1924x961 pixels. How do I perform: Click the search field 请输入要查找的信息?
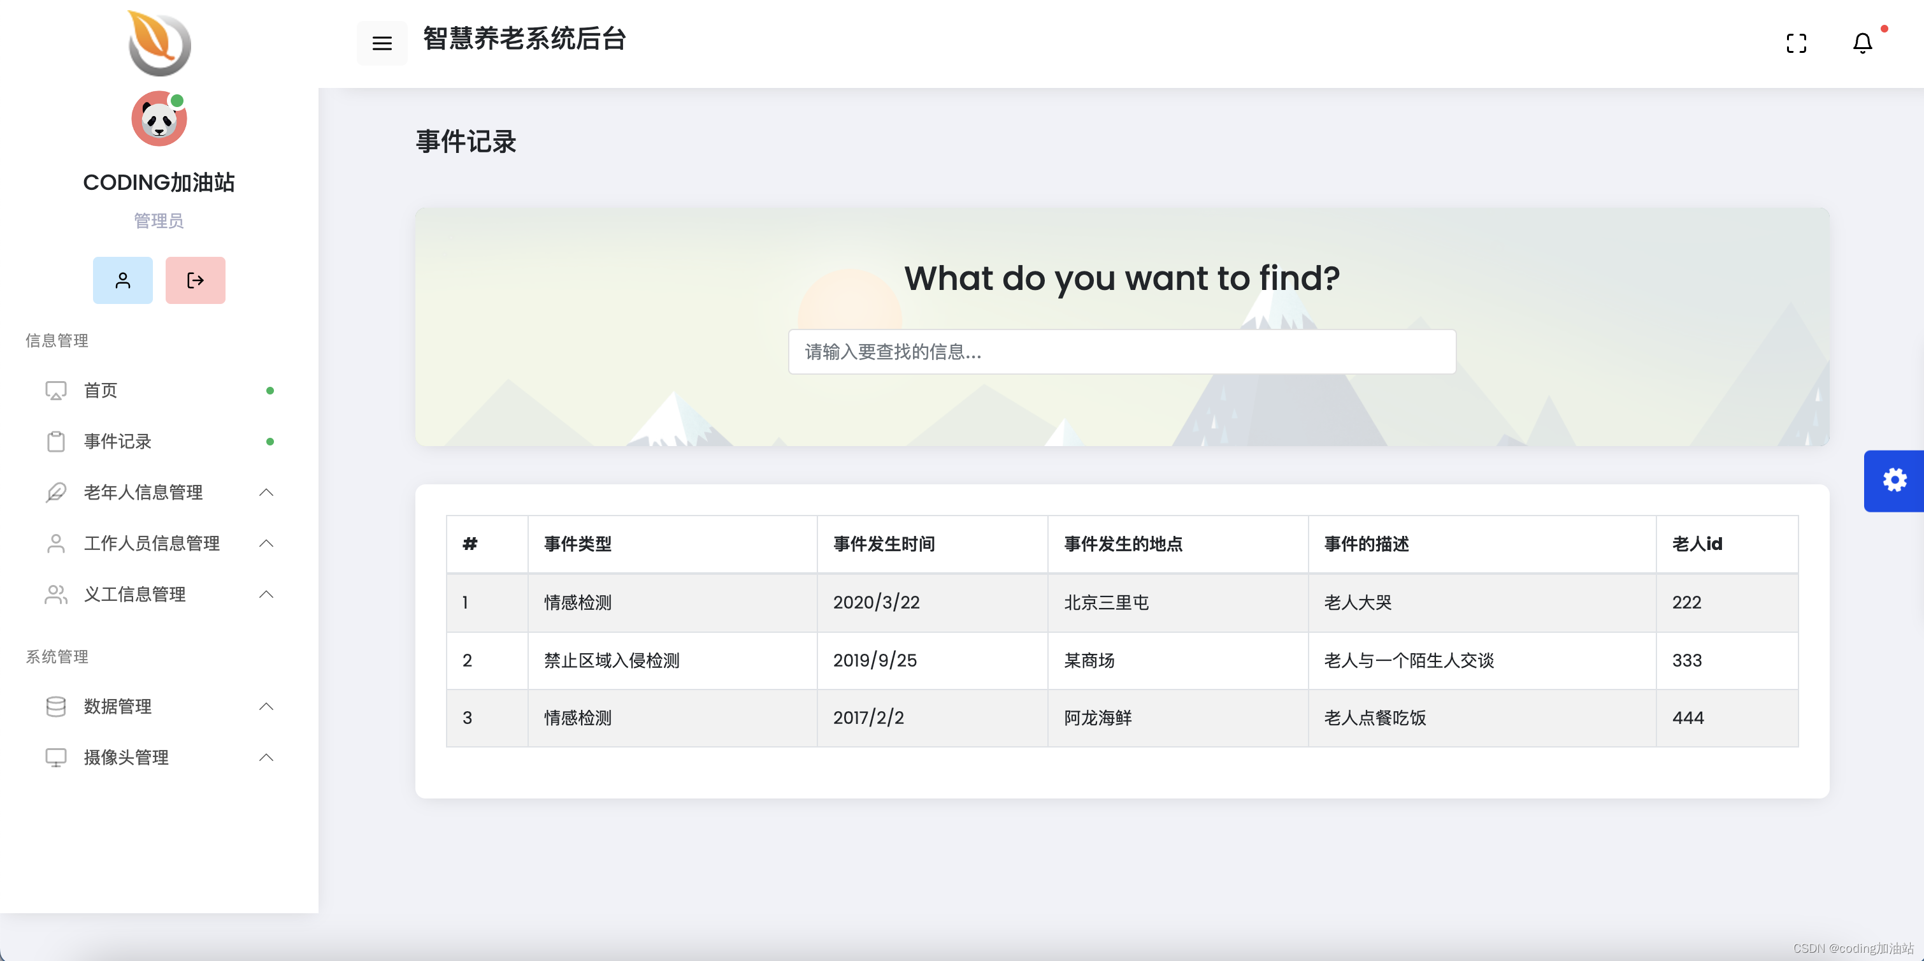[x=1122, y=352]
